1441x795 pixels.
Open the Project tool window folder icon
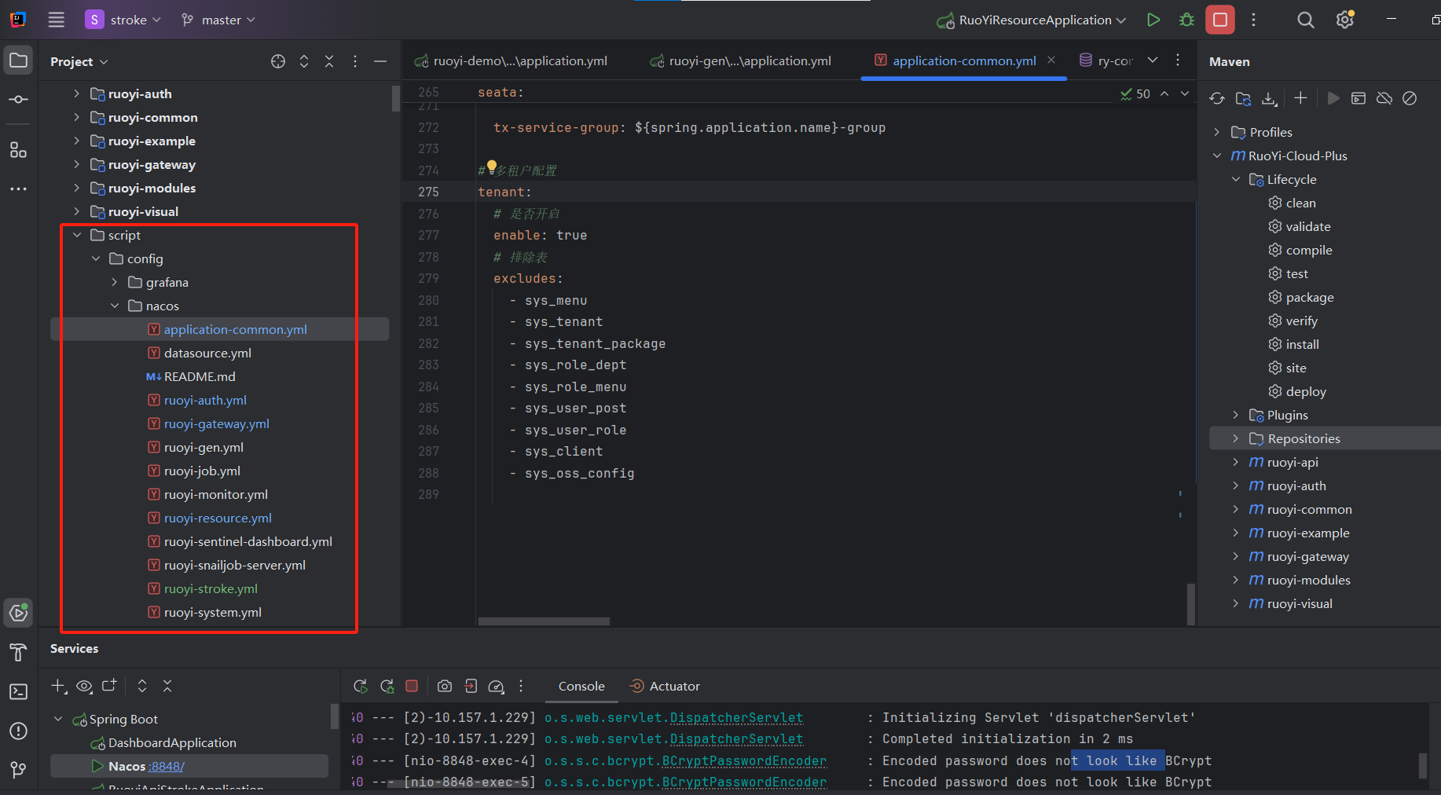[18, 60]
